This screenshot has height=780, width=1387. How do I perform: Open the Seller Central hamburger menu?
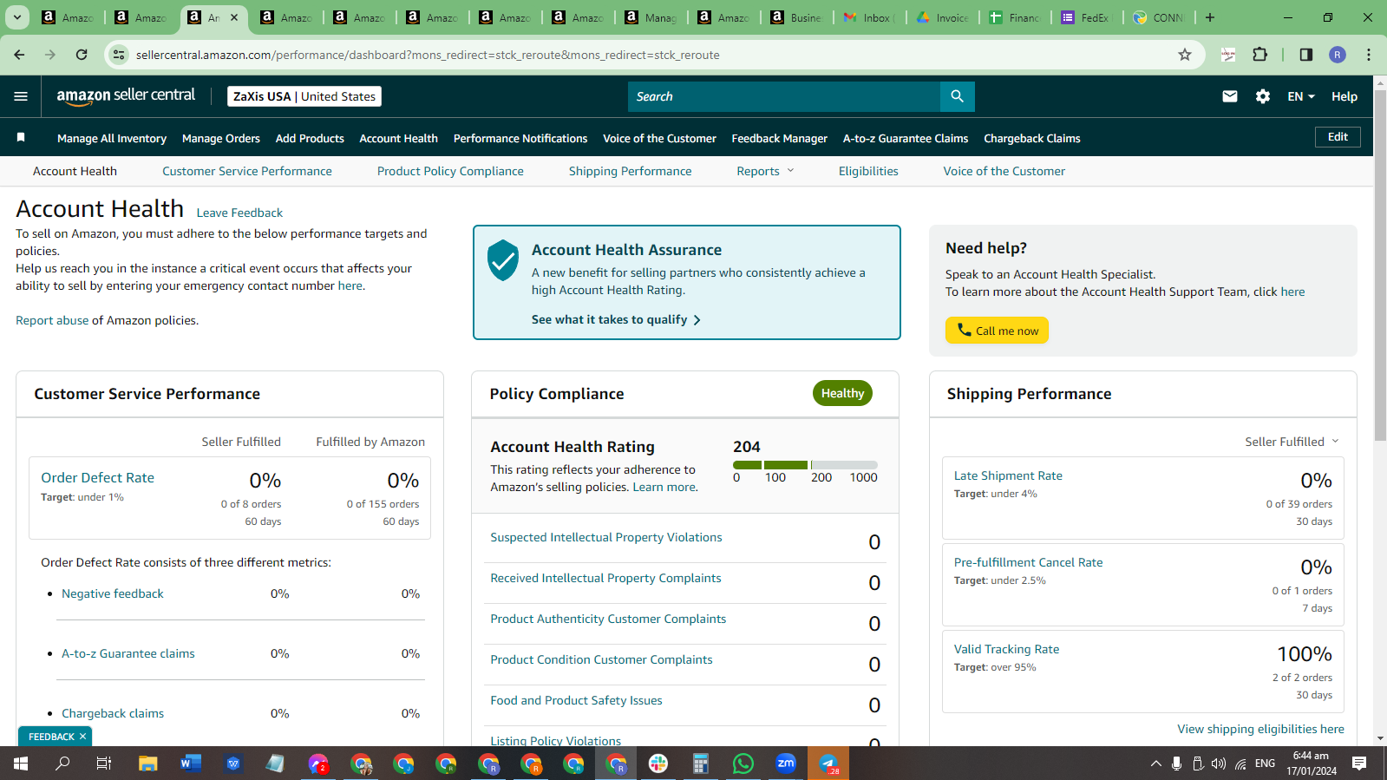pyautogui.click(x=21, y=96)
